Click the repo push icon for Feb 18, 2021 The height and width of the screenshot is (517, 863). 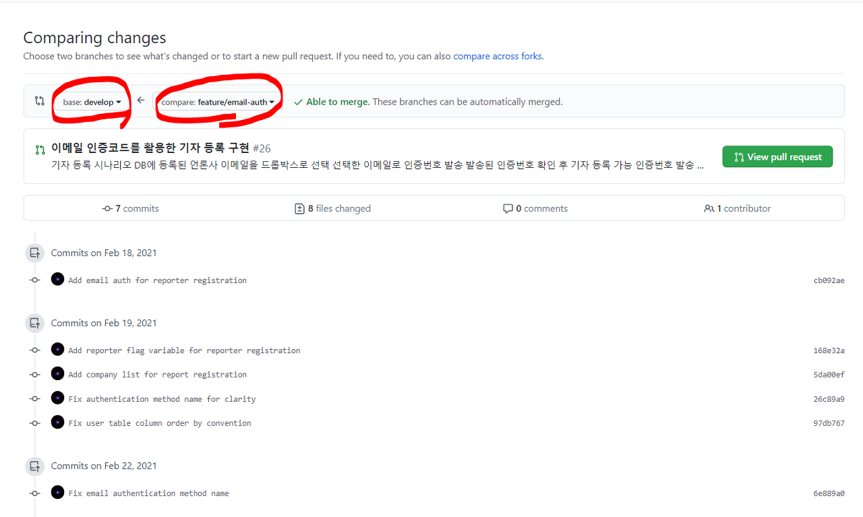click(34, 253)
